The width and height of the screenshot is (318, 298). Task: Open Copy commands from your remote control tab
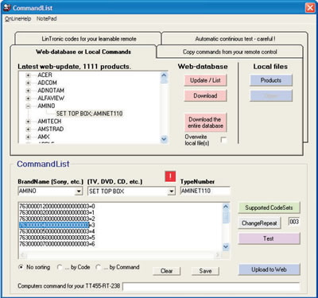(230, 52)
